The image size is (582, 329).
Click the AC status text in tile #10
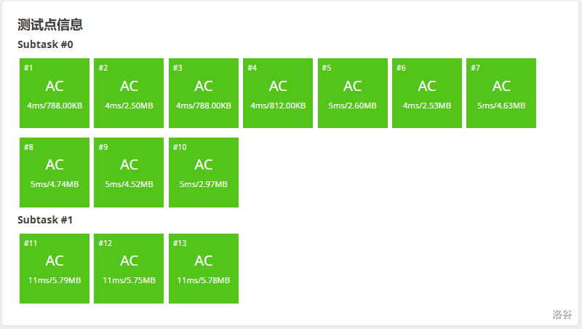[204, 164]
